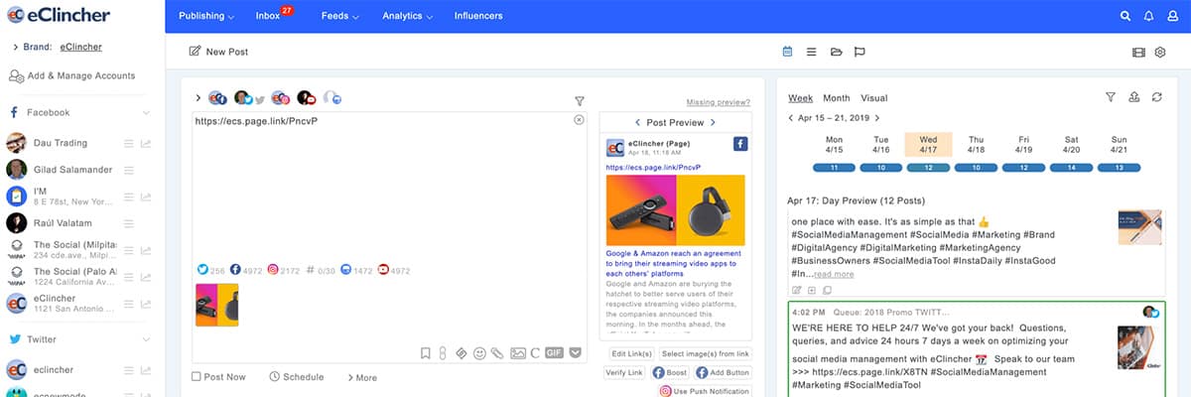
Task: Switch to the Visual tab
Action: (874, 98)
